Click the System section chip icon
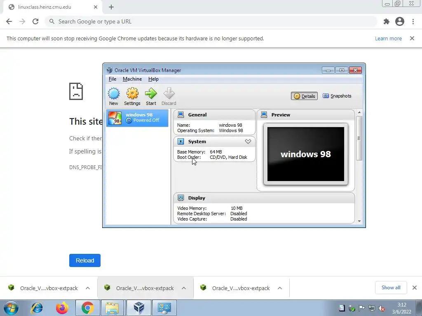Image resolution: width=422 pixels, height=316 pixels. click(181, 142)
